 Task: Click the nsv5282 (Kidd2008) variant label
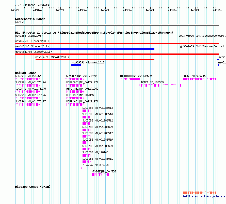tap(29, 36)
